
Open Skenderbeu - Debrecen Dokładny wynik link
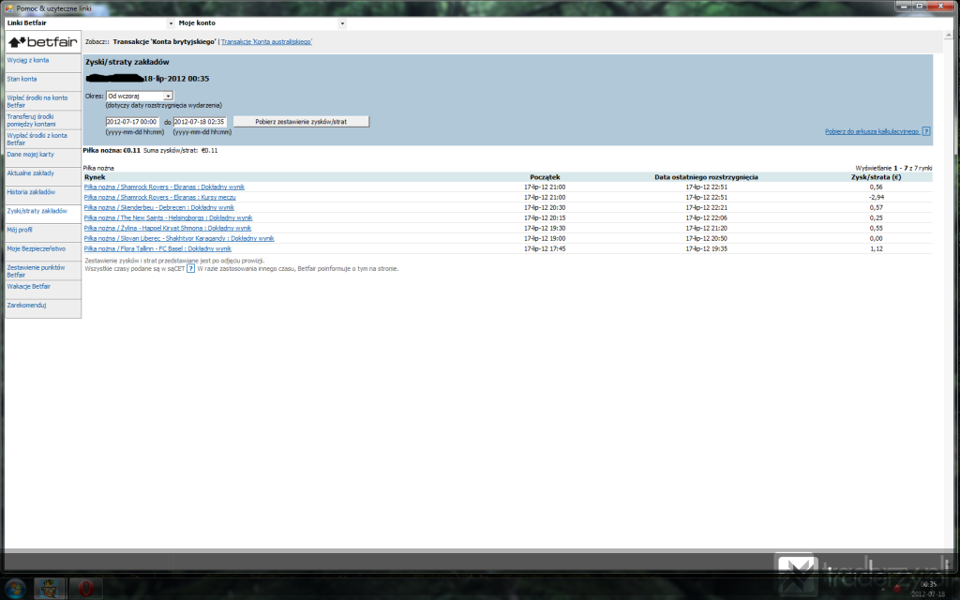(x=159, y=208)
